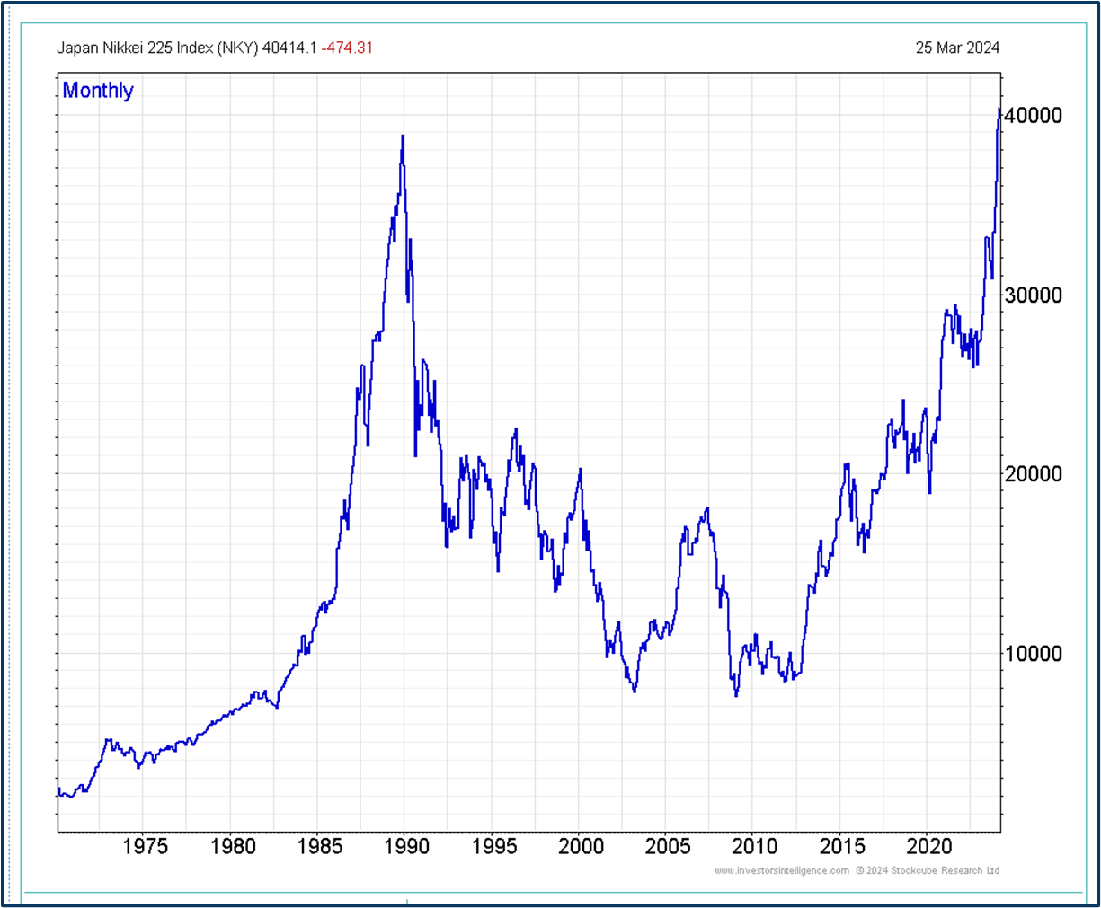Image resolution: width=1101 pixels, height=908 pixels.
Task: Select the date "25 Mar 2024"
Action: (x=958, y=47)
